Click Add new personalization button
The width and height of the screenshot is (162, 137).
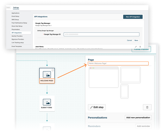click(x=138, y=117)
